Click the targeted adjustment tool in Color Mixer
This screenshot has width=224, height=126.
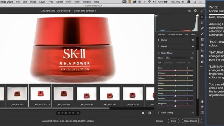pyautogui.click(x=192, y=58)
